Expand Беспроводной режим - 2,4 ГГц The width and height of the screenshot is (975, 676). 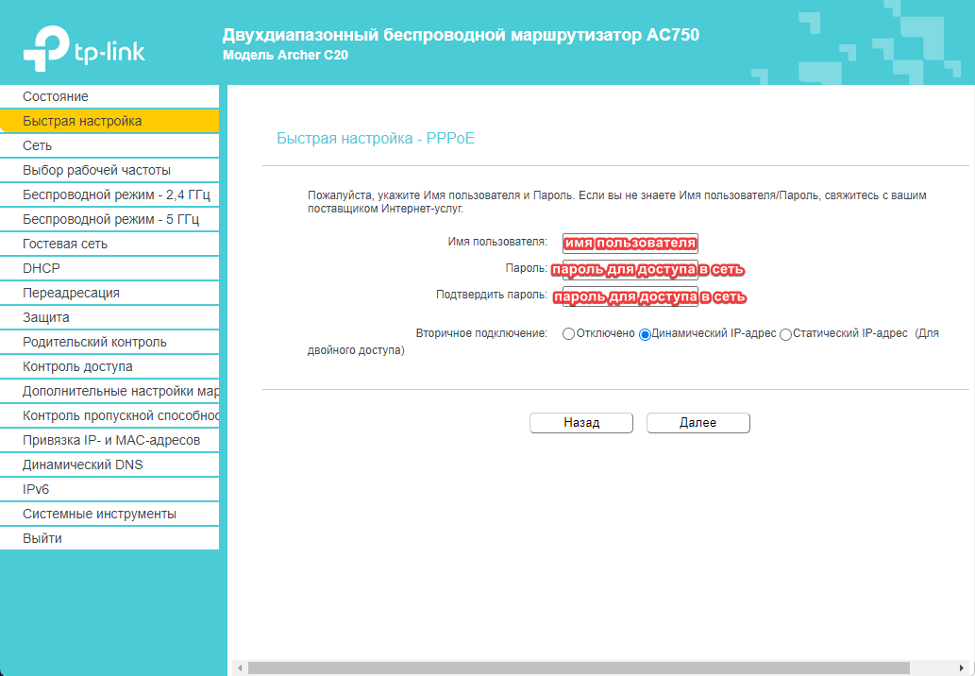(x=116, y=194)
